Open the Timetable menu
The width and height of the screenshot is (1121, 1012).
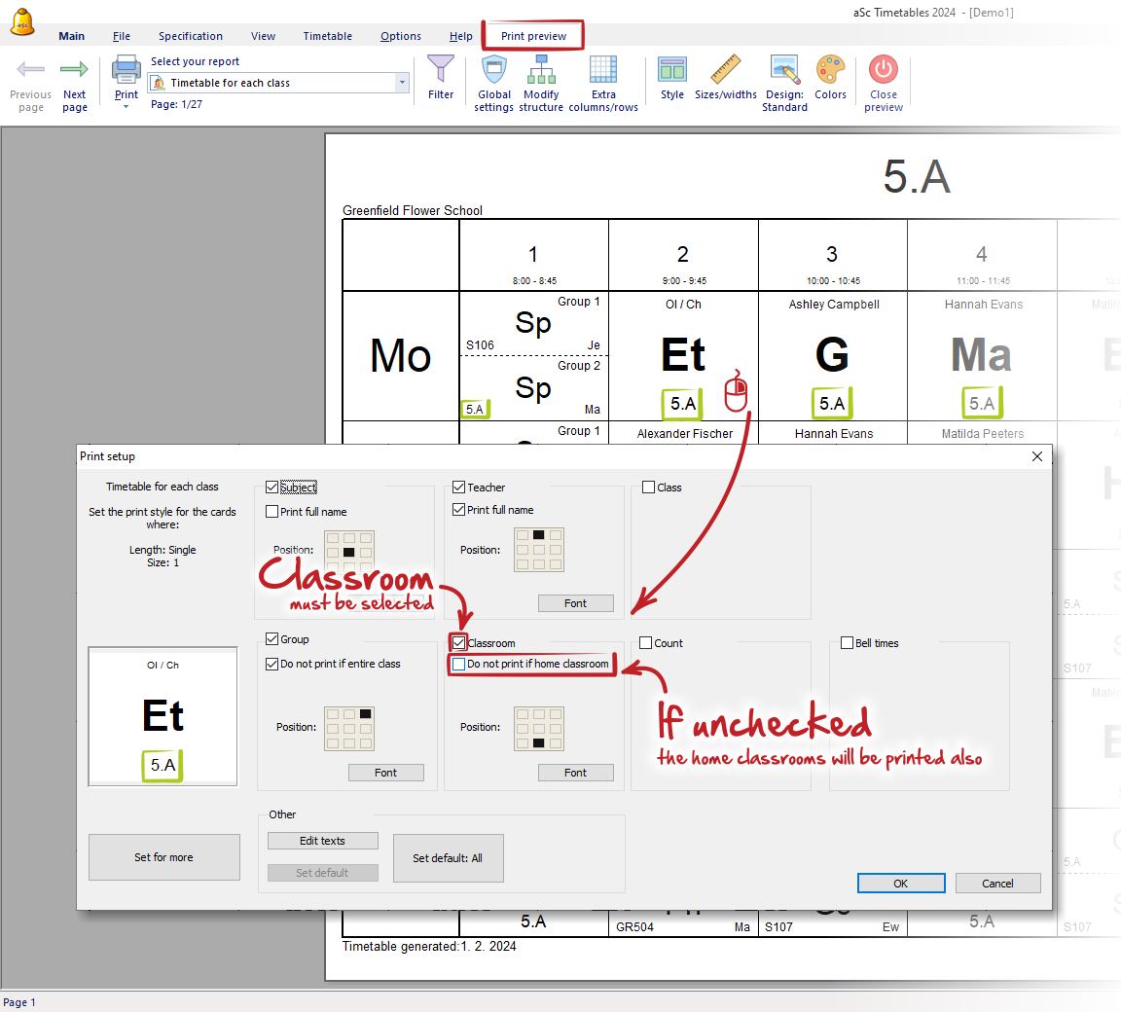point(327,36)
